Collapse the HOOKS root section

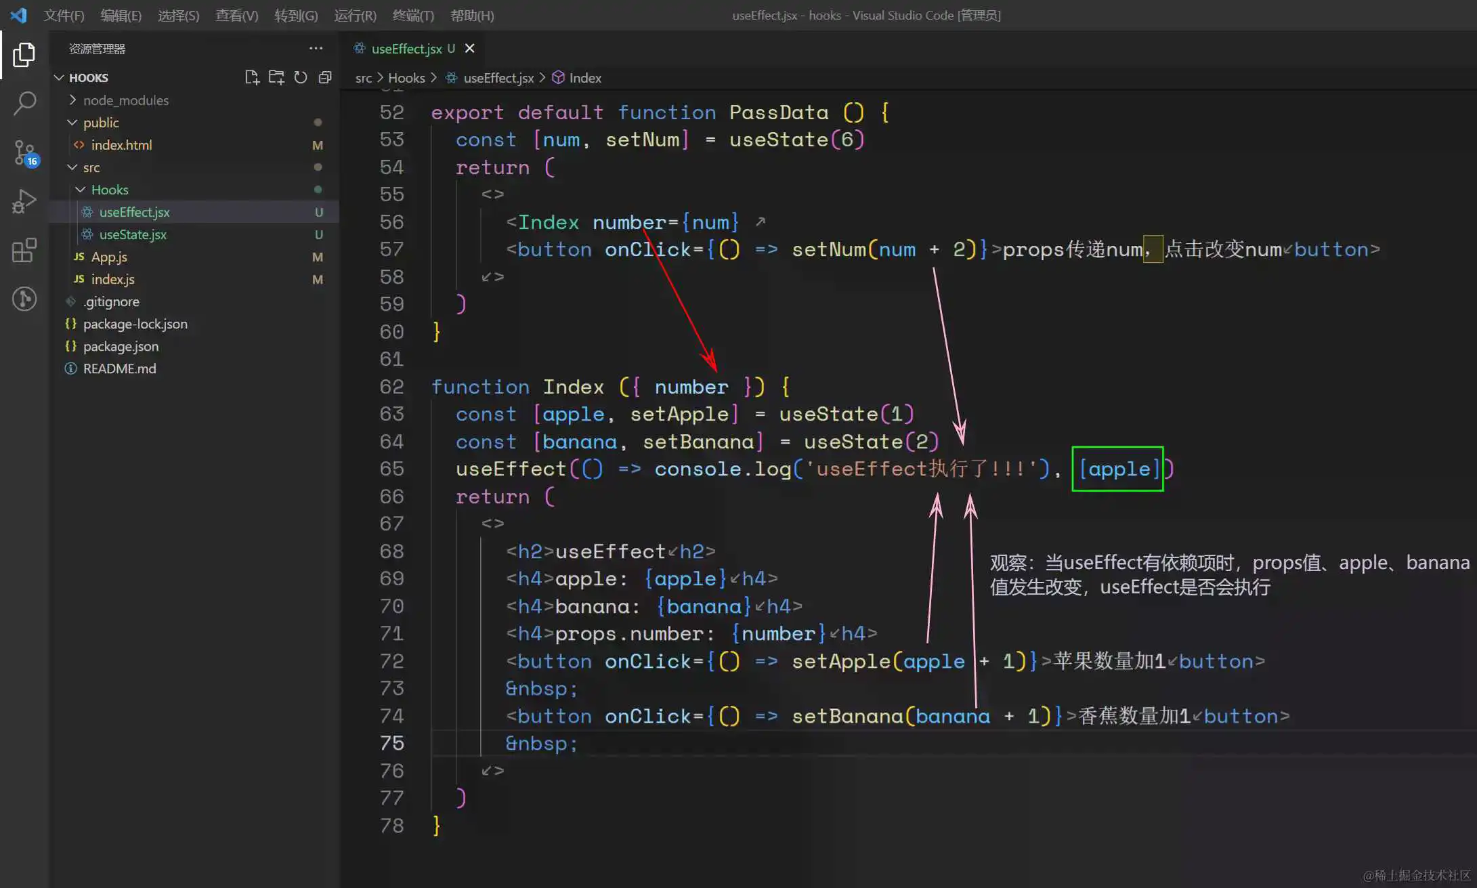pos(59,77)
